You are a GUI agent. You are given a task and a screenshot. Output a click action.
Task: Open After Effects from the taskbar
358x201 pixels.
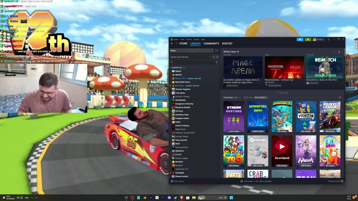151,198
